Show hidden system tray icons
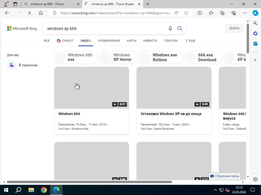The image size is (261, 195). point(215,190)
